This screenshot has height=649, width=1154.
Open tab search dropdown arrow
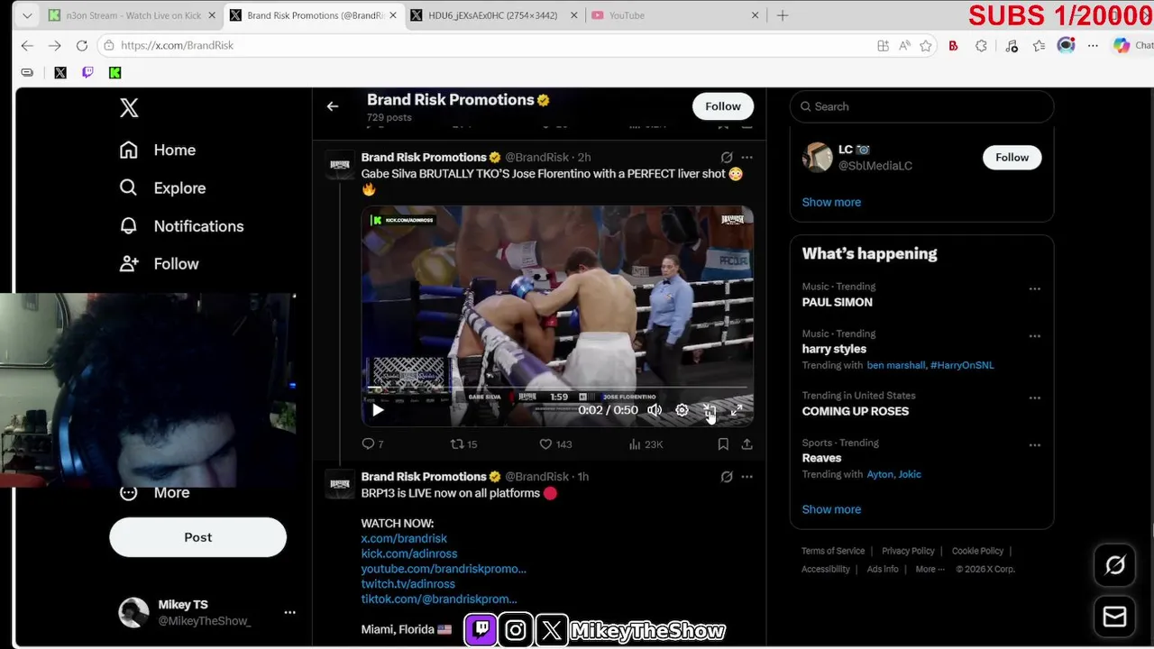(x=27, y=15)
